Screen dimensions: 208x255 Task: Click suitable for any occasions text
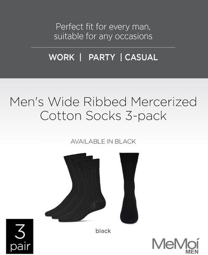pyautogui.click(x=103, y=36)
